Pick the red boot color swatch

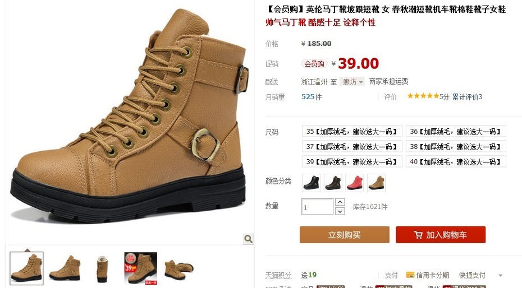355,183
